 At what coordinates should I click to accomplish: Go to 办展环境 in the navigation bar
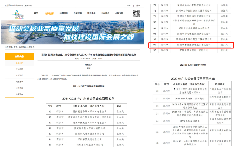[x=77, y=13]
